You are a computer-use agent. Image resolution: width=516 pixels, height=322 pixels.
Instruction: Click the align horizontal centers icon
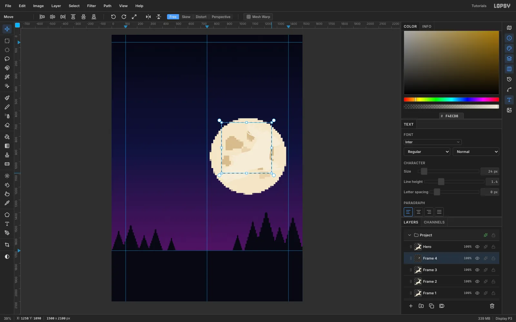coord(53,17)
